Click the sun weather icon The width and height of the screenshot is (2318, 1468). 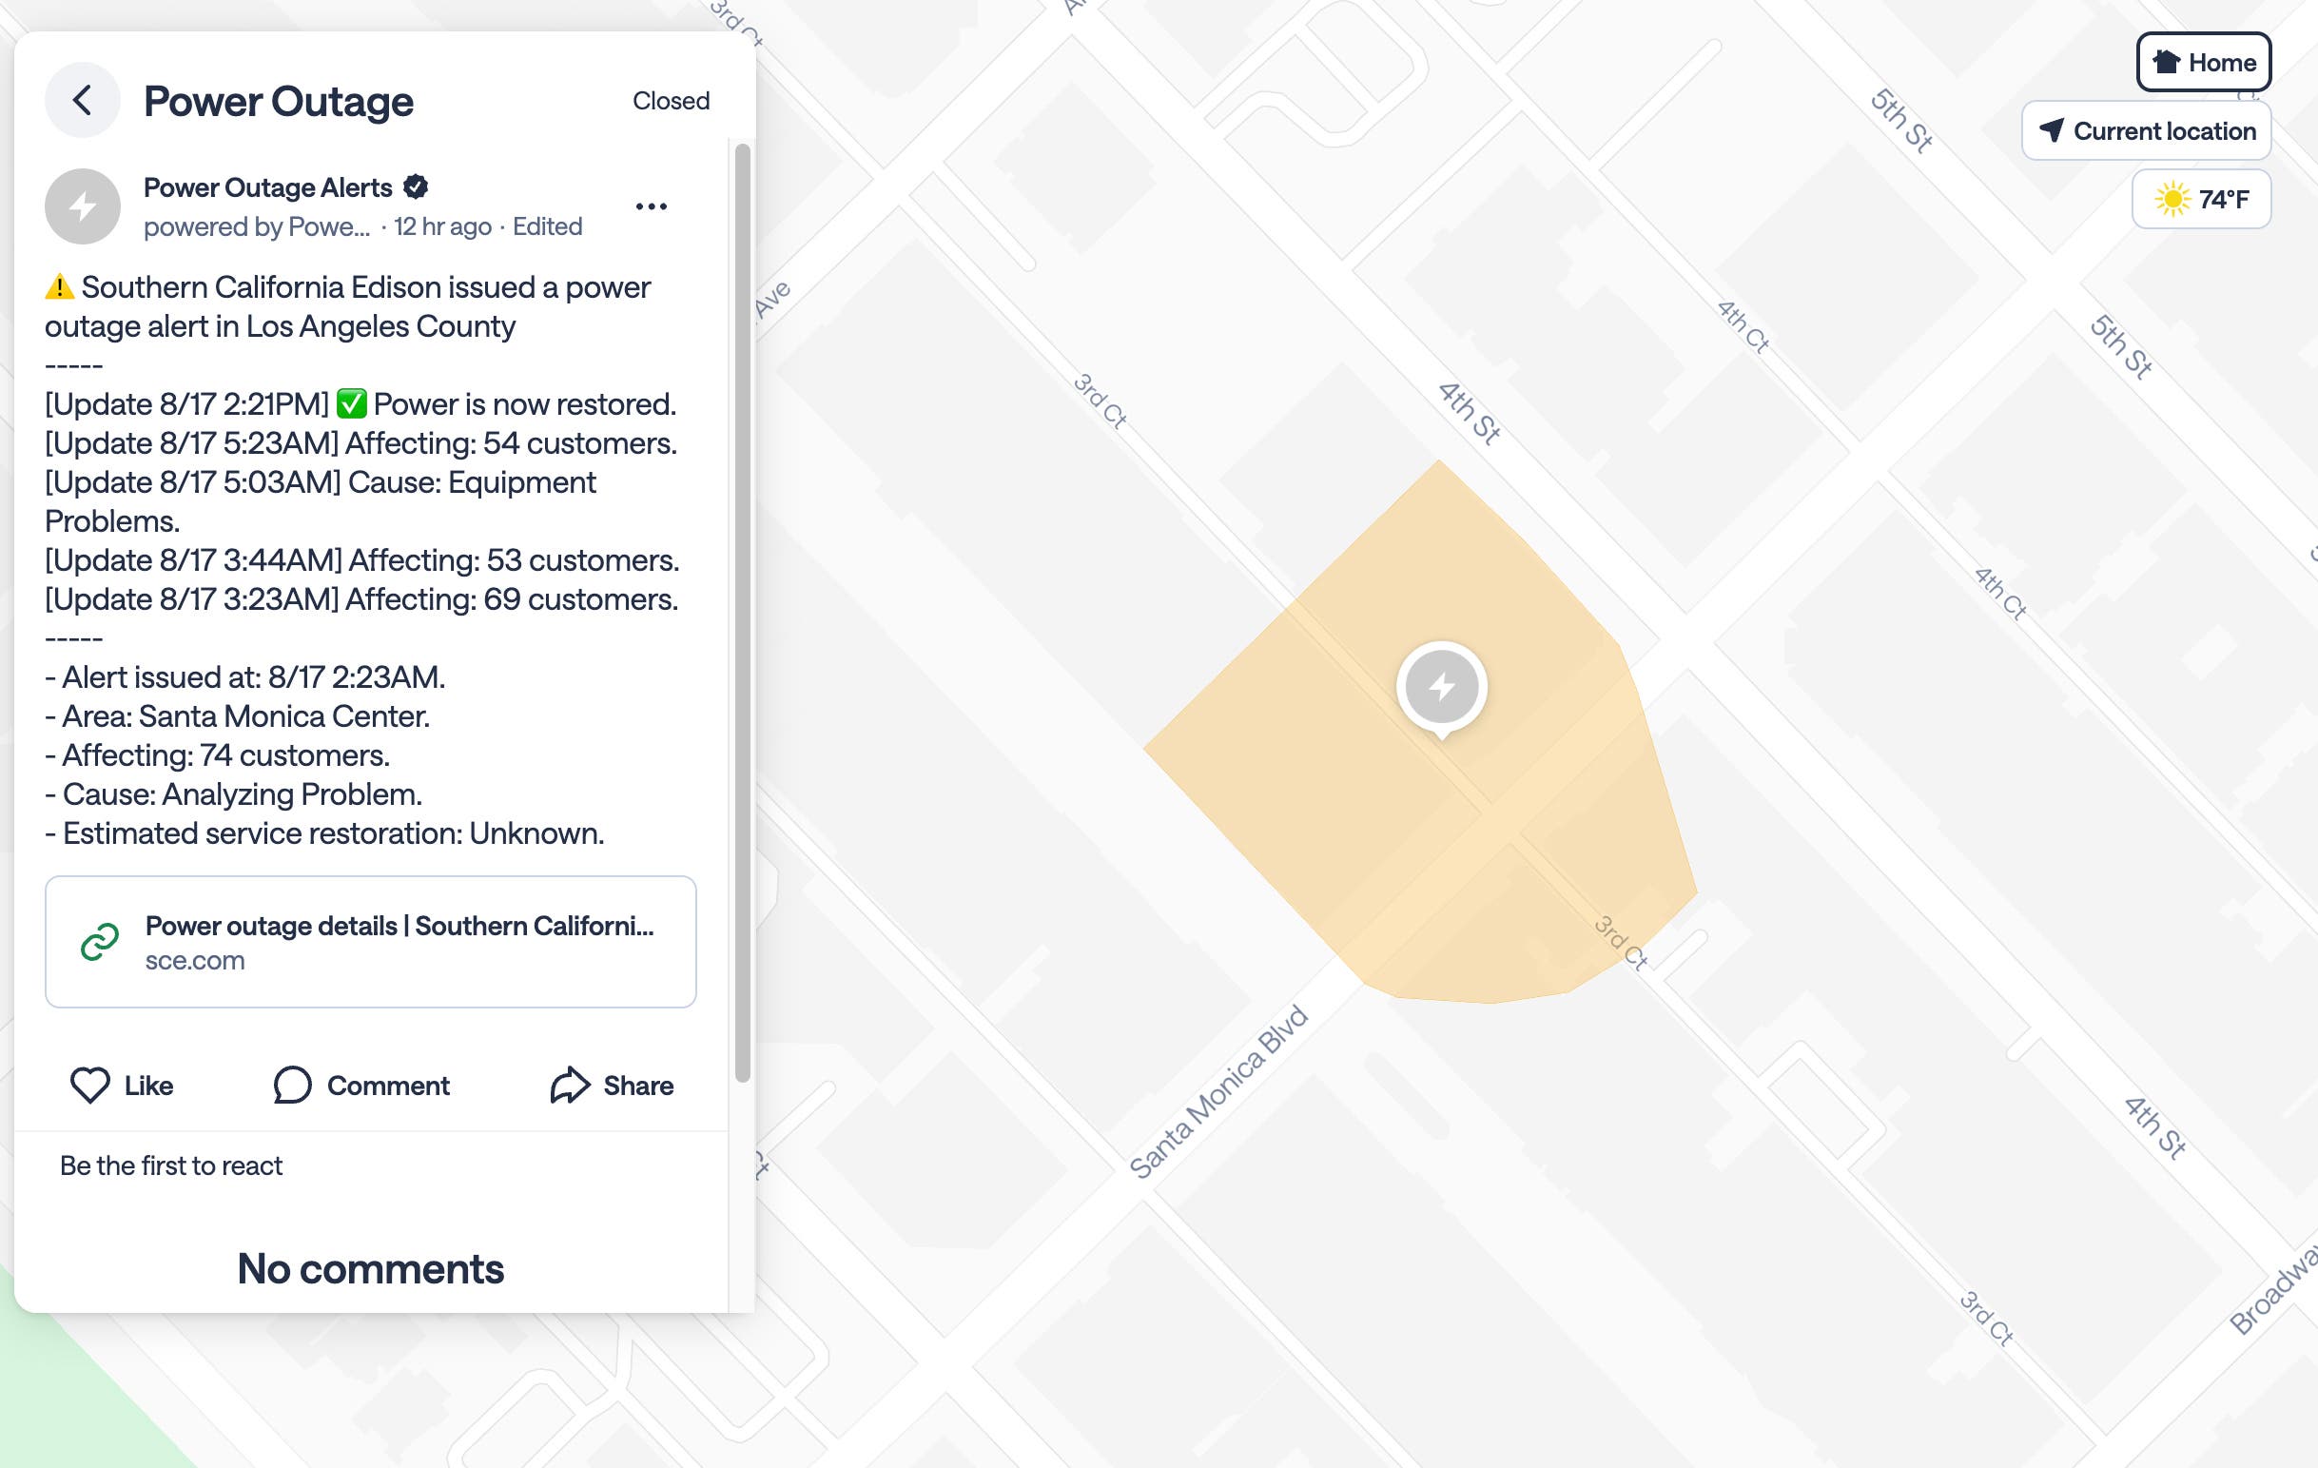point(2172,199)
